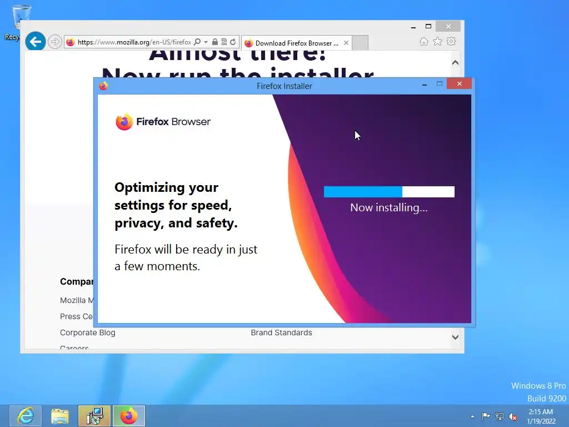Open the search magnifier in the address bar
569x427 pixels.
click(197, 42)
